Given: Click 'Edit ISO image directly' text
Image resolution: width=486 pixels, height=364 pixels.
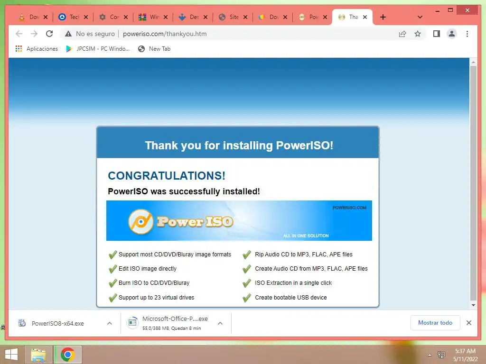Looking at the screenshot, I should 148,269.
